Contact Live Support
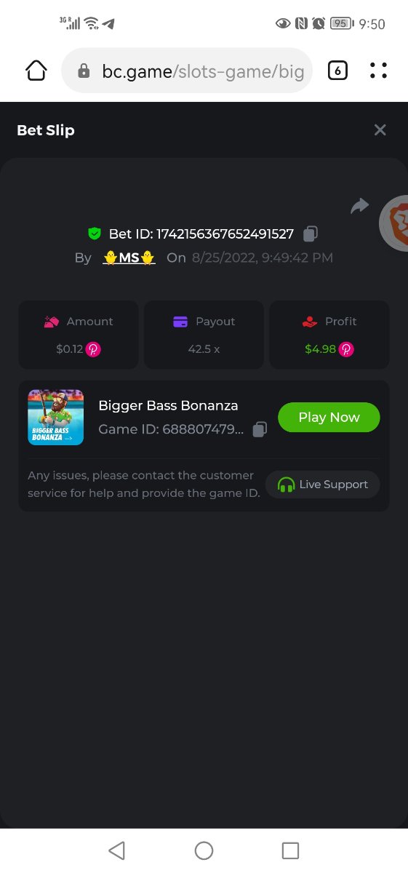Viewport: 408px width, 873px height. [x=323, y=485]
